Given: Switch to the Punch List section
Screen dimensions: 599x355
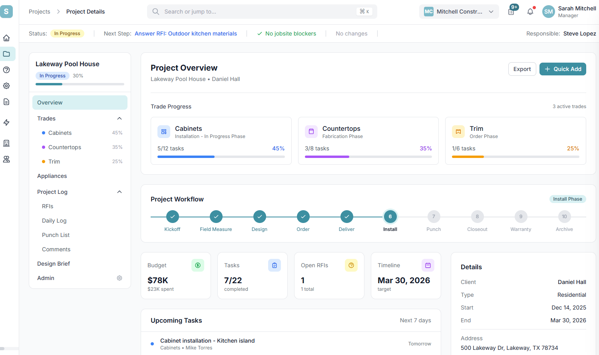Looking at the screenshot, I should (x=56, y=235).
